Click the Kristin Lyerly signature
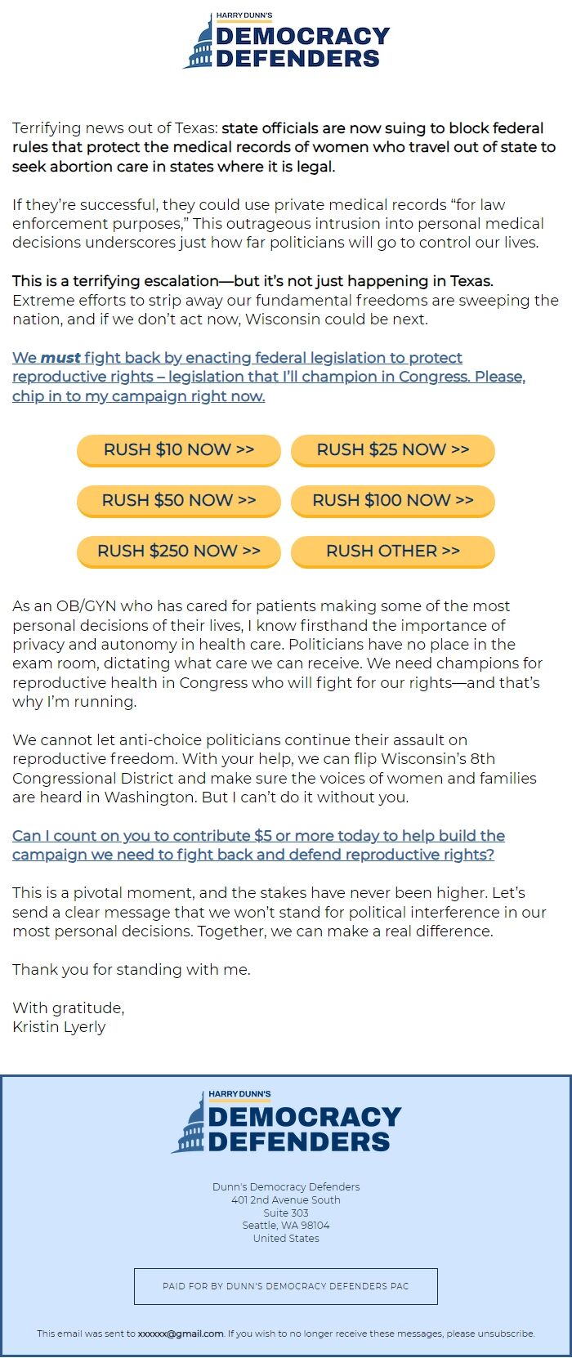Image resolution: width=572 pixels, height=1358 pixels. [59, 1027]
